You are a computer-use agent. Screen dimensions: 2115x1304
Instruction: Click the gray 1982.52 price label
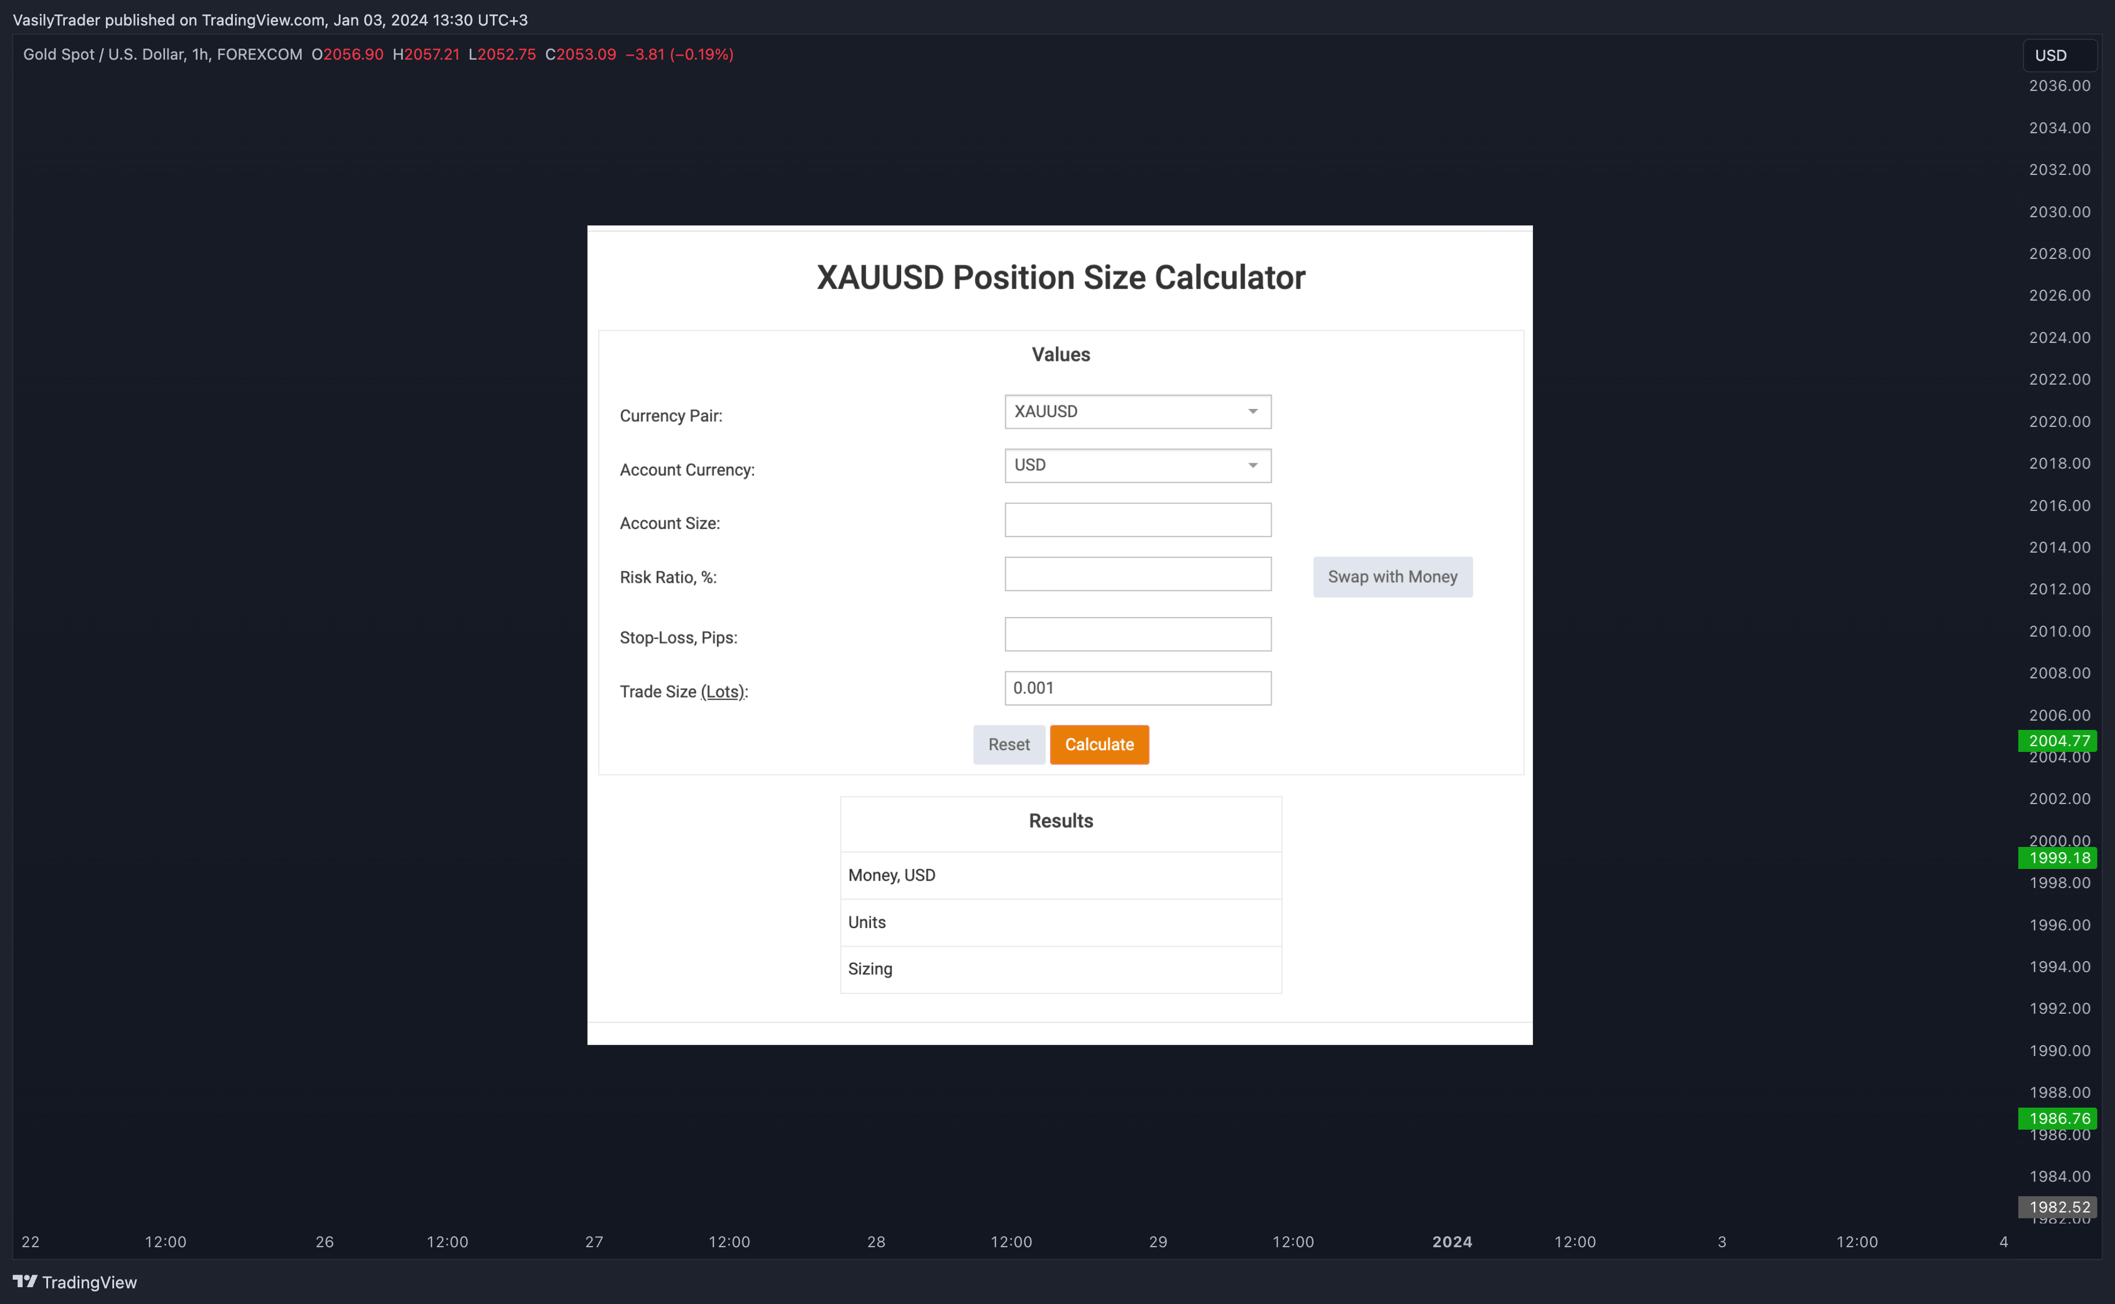2057,1207
